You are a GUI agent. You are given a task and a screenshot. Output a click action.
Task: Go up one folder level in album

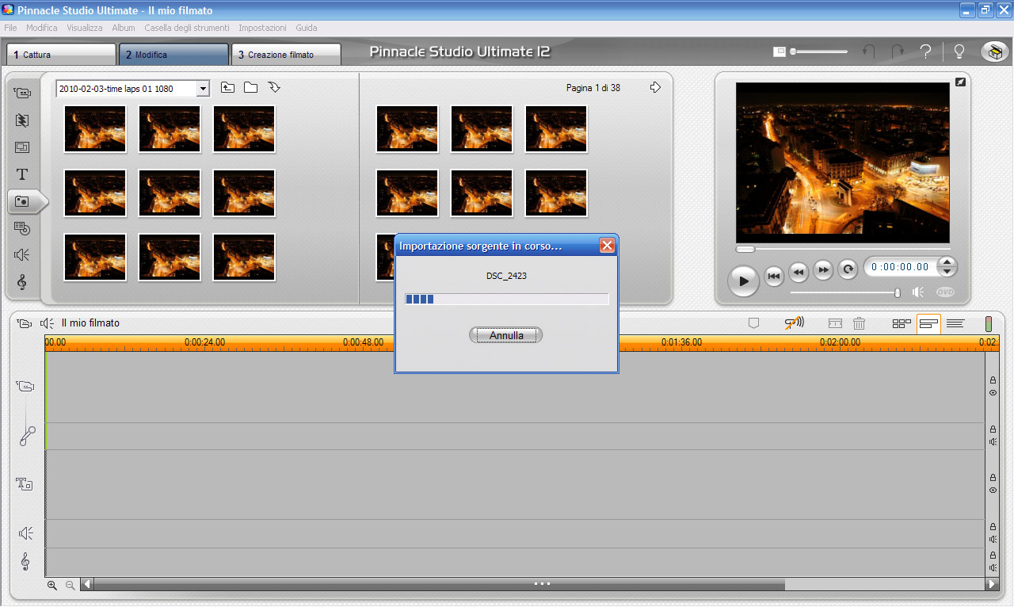pyautogui.click(x=227, y=88)
